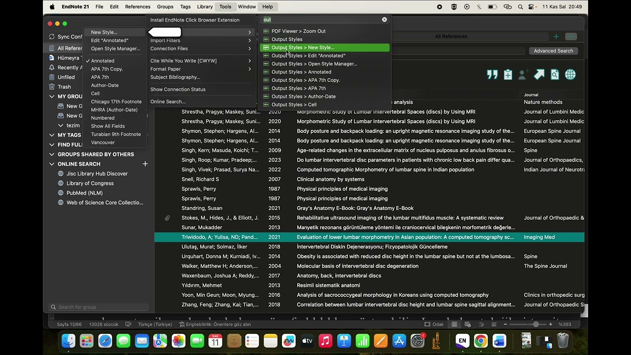Viewport: 631px width, 355px height.
Task: Click the Find Full Text document-magnifier icon
Action: [x=555, y=74]
